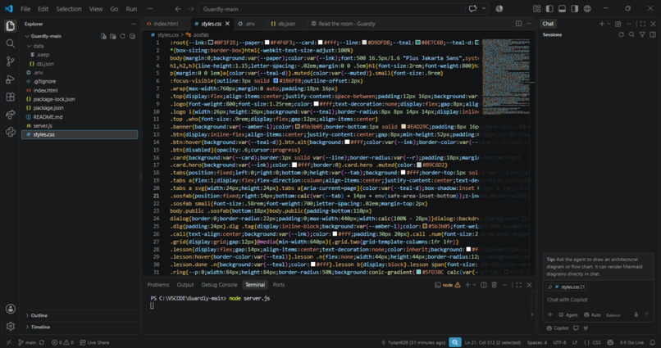The width and height of the screenshot is (661, 348).
Task: Split the terminal panel
Action: click(x=484, y=285)
